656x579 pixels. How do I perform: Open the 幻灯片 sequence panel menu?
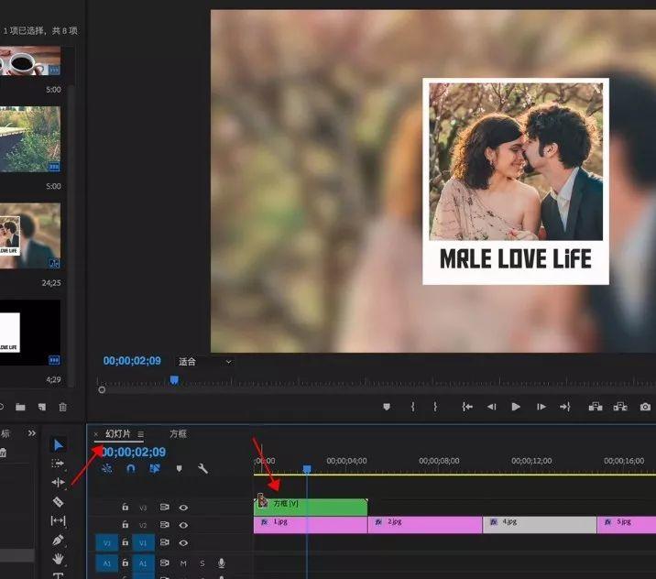(140, 434)
